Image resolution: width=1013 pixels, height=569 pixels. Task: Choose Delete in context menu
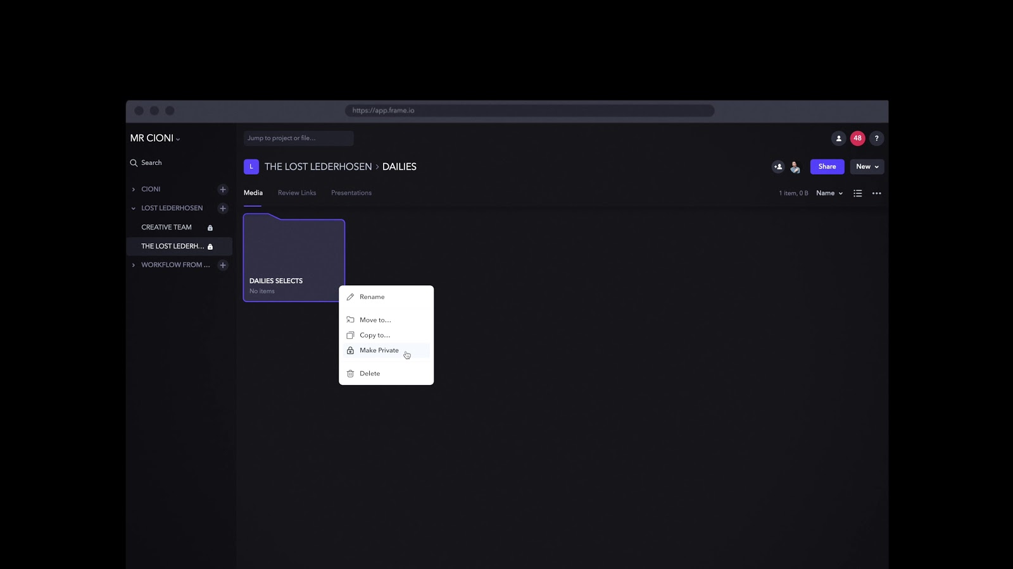click(x=386, y=374)
